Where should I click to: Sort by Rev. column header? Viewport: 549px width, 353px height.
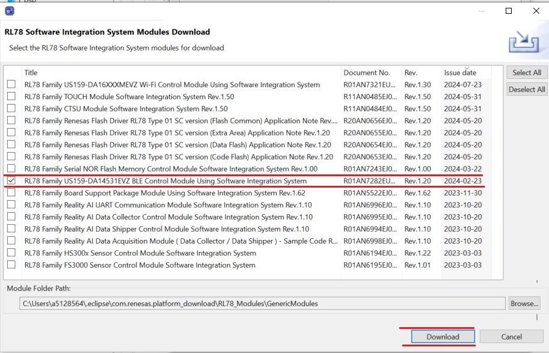(x=422, y=73)
